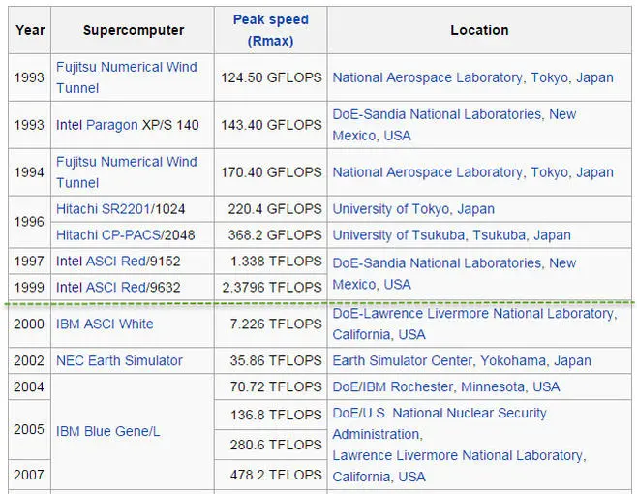The image size is (637, 494).
Task: Open National Aerospace Laboratory link in 1994 row
Action: coord(427,172)
